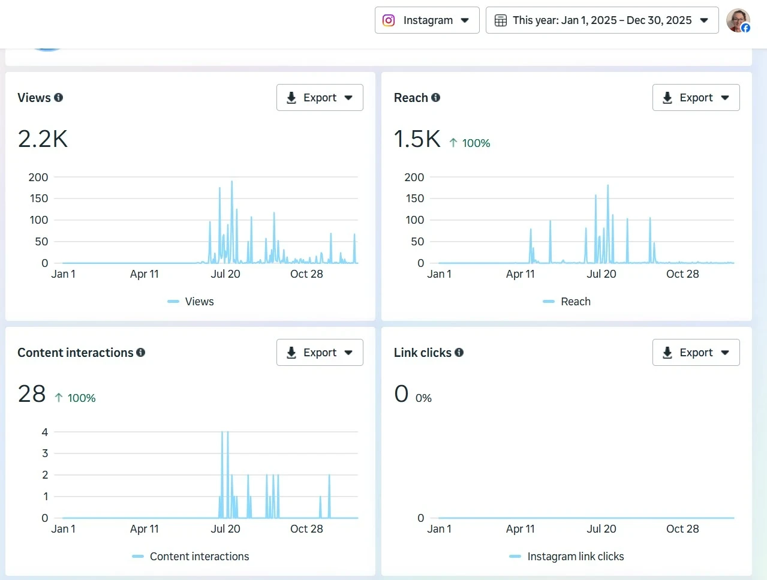This screenshot has height=580, width=767.
Task: Open the Content interactions info tooltip icon
Action: [140, 353]
